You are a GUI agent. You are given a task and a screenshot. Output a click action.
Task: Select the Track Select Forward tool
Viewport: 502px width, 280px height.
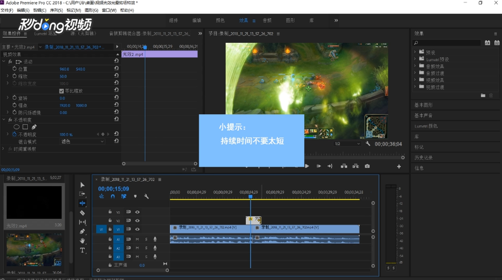pyautogui.click(x=82, y=194)
